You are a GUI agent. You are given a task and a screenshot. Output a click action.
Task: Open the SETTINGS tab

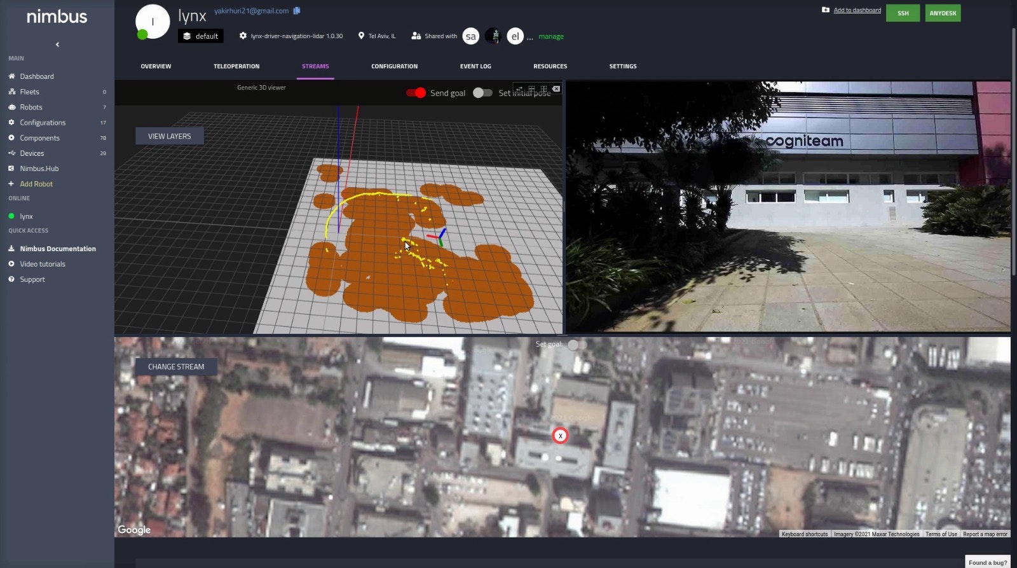tap(623, 66)
